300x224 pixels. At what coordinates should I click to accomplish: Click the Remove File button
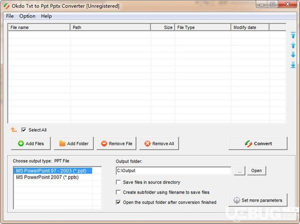point(116,143)
